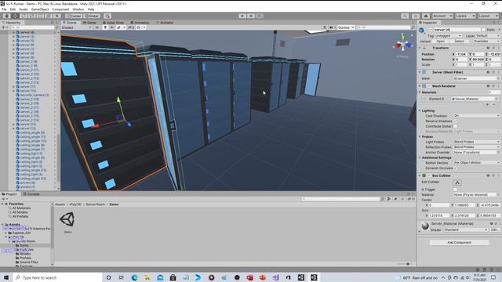
Task: Select the Rotate tool in the toolbar
Action: click(24, 16)
